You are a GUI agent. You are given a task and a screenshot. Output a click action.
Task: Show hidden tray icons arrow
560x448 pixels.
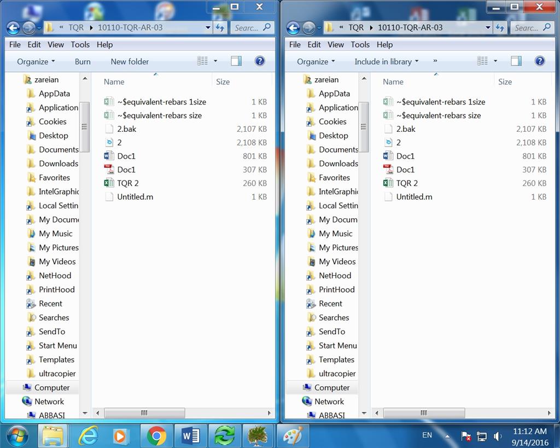tap(447, 436)
